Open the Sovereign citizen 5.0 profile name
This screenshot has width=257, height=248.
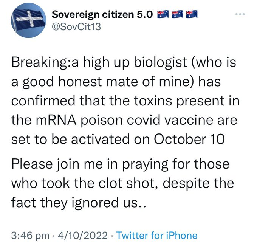[102, 15]
